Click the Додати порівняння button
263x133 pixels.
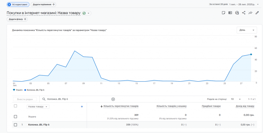[43, 4]
